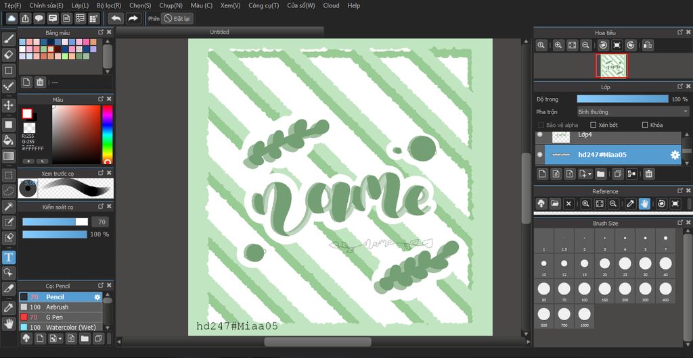Click the Bảng màu palette scroll down arrow
Image resolution: width=693 pixels, height=358 pixels.
[x=108, y=72]
